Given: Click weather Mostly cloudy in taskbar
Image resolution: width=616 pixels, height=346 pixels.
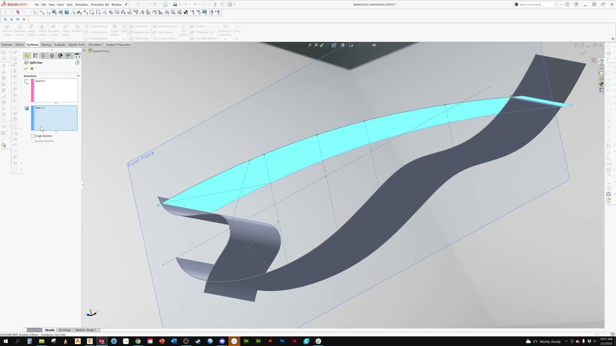Looking at the screenshot, I should coord(544,342).
